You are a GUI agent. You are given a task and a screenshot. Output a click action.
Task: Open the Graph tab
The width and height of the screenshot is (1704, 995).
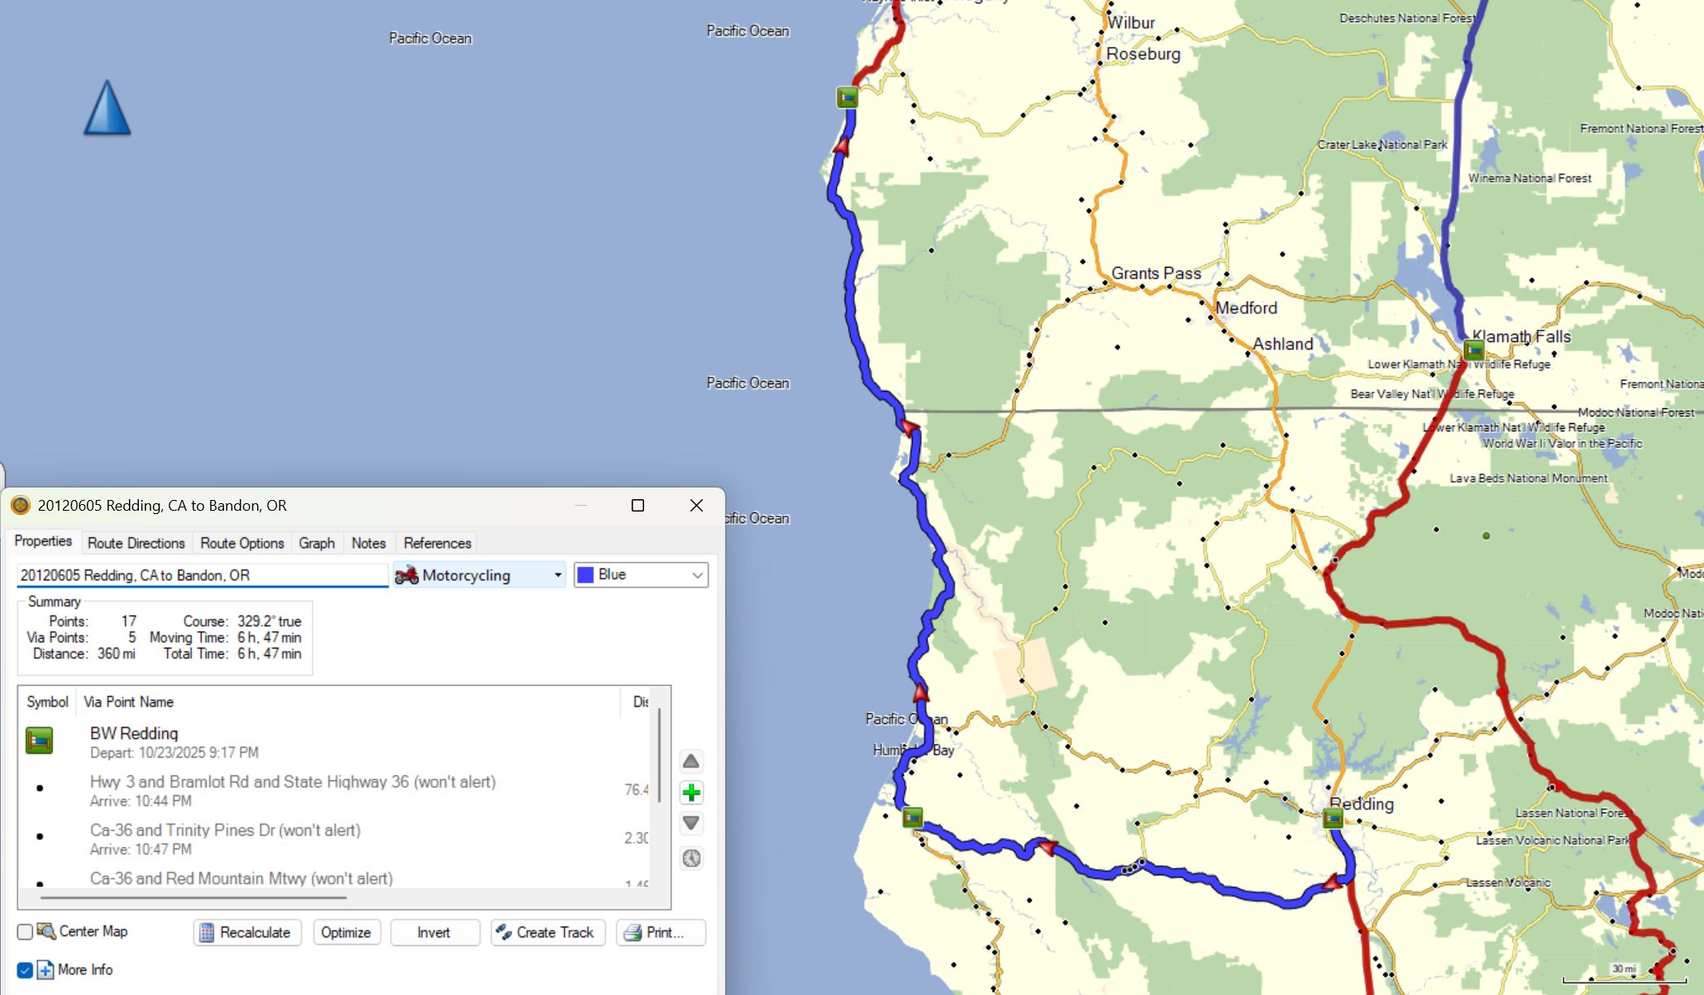tap(317, 543)
